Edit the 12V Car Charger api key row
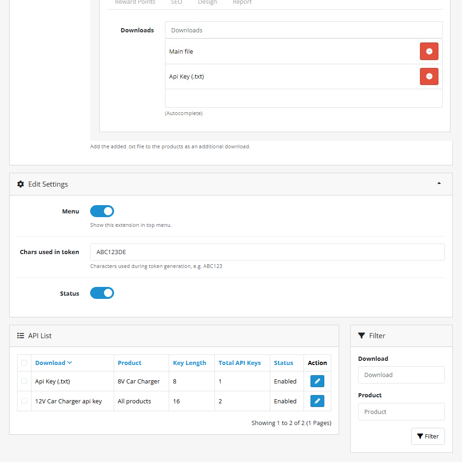 [x=317, y=401]
